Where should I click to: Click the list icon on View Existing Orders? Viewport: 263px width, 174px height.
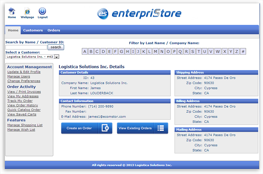161,128
